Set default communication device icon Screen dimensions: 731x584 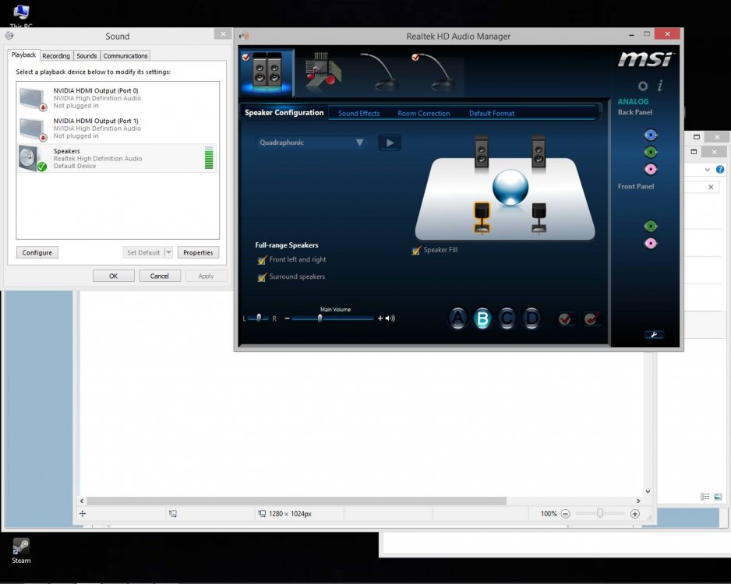click(592, 318)
